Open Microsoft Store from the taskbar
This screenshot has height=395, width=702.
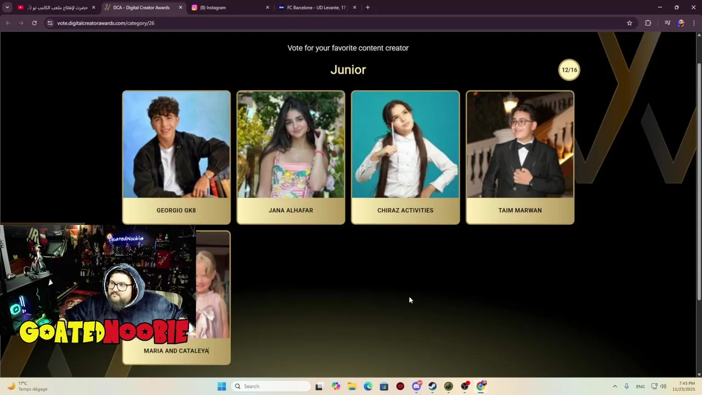384,386
